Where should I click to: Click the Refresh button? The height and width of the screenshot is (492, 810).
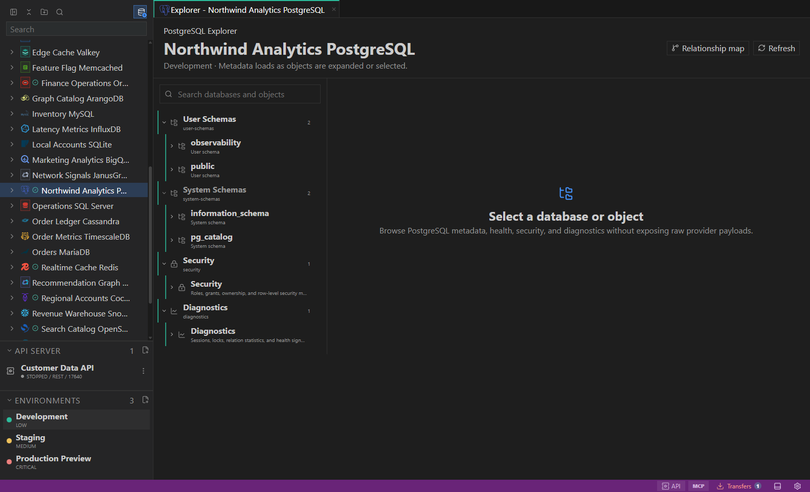(776, 48)
